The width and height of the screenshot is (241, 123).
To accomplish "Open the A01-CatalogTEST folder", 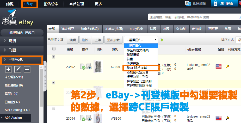I will click(17, 110).
